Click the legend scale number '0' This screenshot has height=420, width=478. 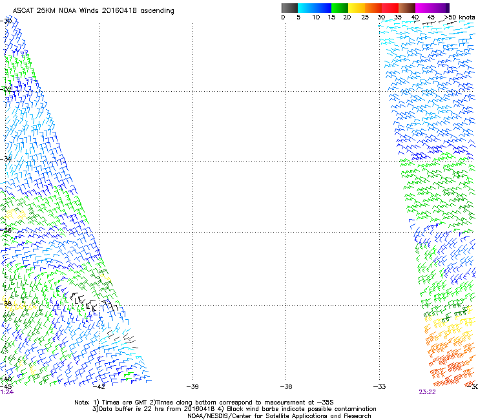[x=283, y=17]
